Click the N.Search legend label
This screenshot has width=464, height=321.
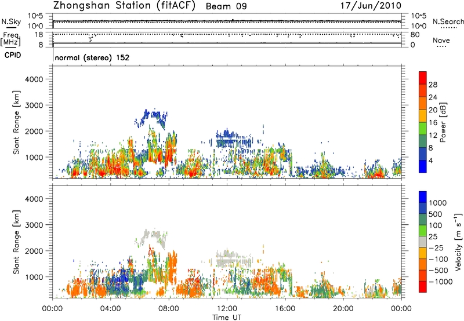point(448,21)
